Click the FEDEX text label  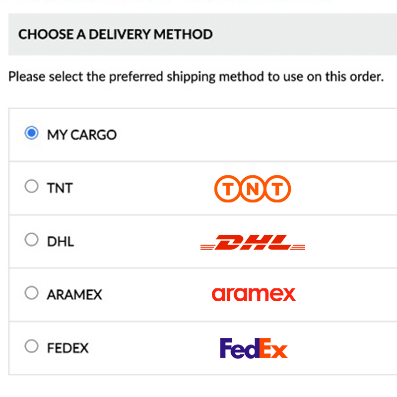coord(68,348)
